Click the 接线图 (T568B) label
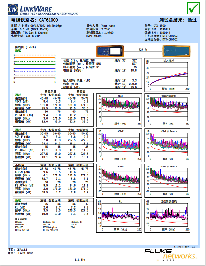206x266 pixels. [25, 47]
